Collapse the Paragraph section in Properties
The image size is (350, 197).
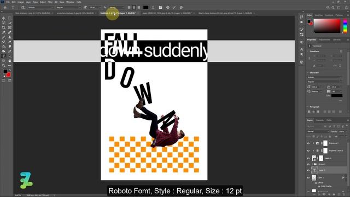308,107
